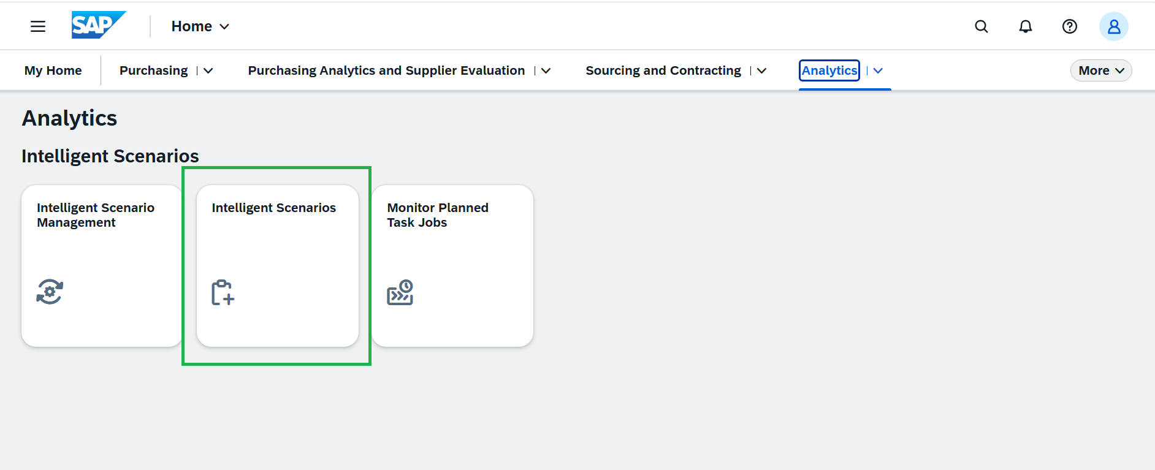
Task: Switch to the My Home tab
Action: (53, 70)
